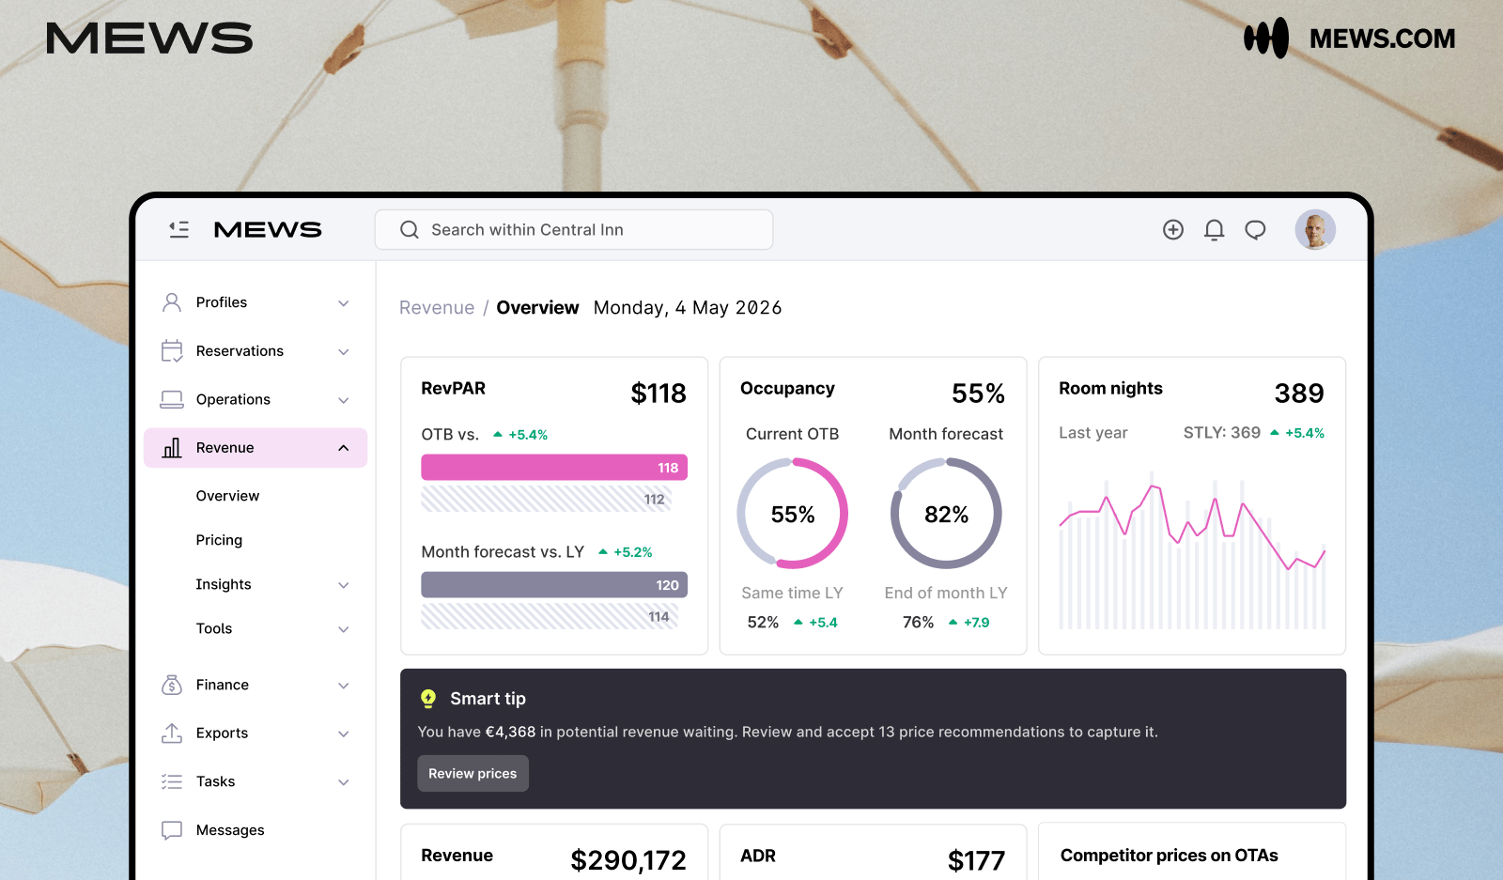The height and width of the screenshot is (880, 1503).
Task: Click the STLY: 369 label
Action: pyautogui.click(x=1221, y=433)
